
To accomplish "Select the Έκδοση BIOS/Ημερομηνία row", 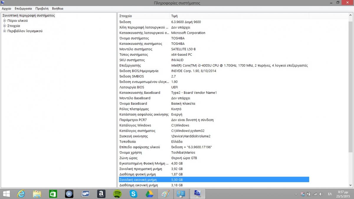I will click(214, 71).
